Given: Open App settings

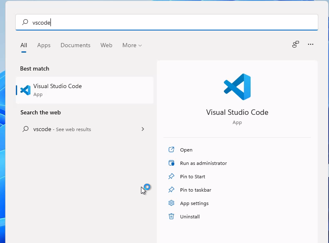Looking at the screenshot, I should point(194,203).
